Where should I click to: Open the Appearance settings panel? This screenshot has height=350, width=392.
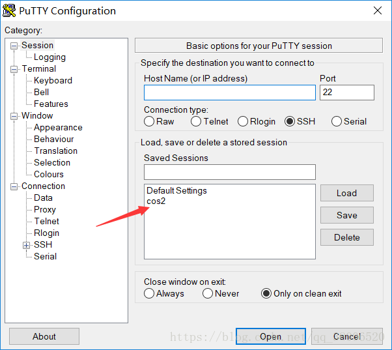coord(58,128)
